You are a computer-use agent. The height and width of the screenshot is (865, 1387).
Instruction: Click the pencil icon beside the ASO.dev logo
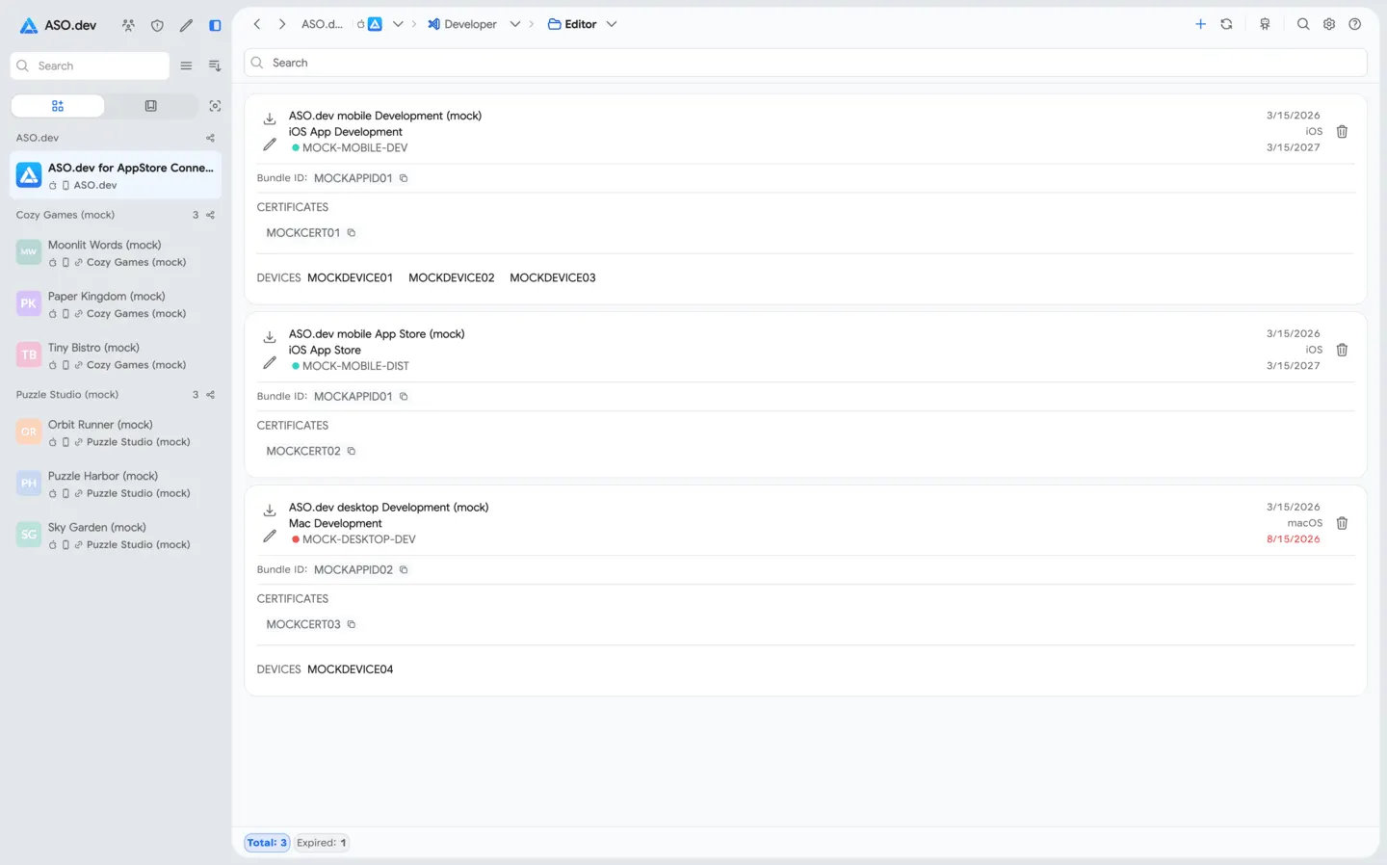click(186, 26)
